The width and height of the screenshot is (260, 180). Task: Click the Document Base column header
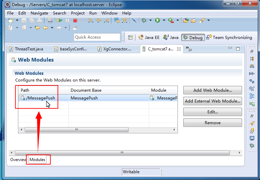[109, 90]
